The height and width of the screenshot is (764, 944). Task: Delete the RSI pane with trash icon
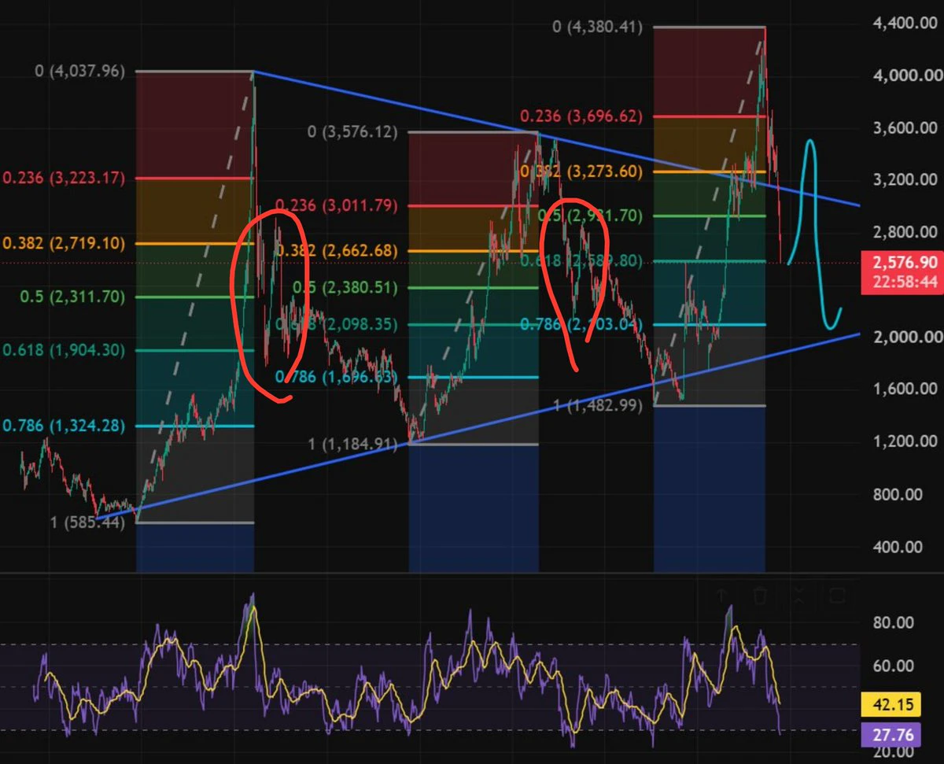759,595
